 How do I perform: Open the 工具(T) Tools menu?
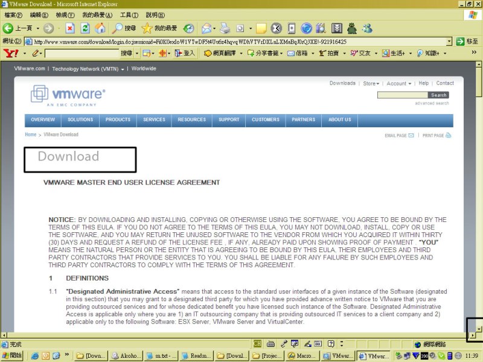tap(129, 14)
